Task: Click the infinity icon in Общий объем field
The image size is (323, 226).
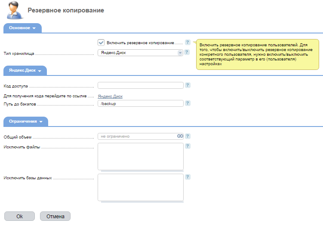Action: (x=180, y=136)
